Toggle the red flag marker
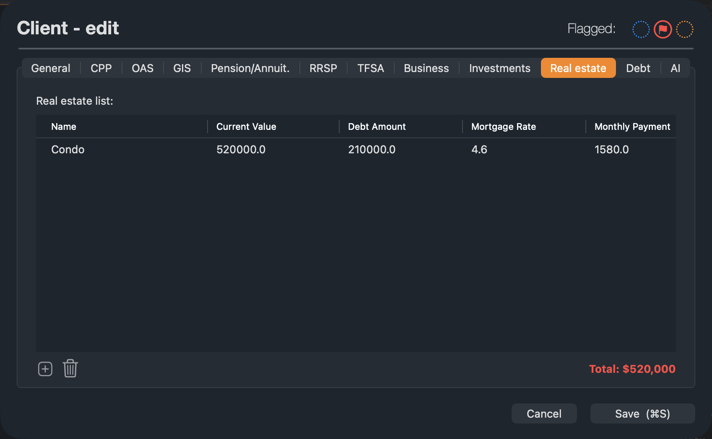This screenshot has height=439, width=712. [663, 29]
